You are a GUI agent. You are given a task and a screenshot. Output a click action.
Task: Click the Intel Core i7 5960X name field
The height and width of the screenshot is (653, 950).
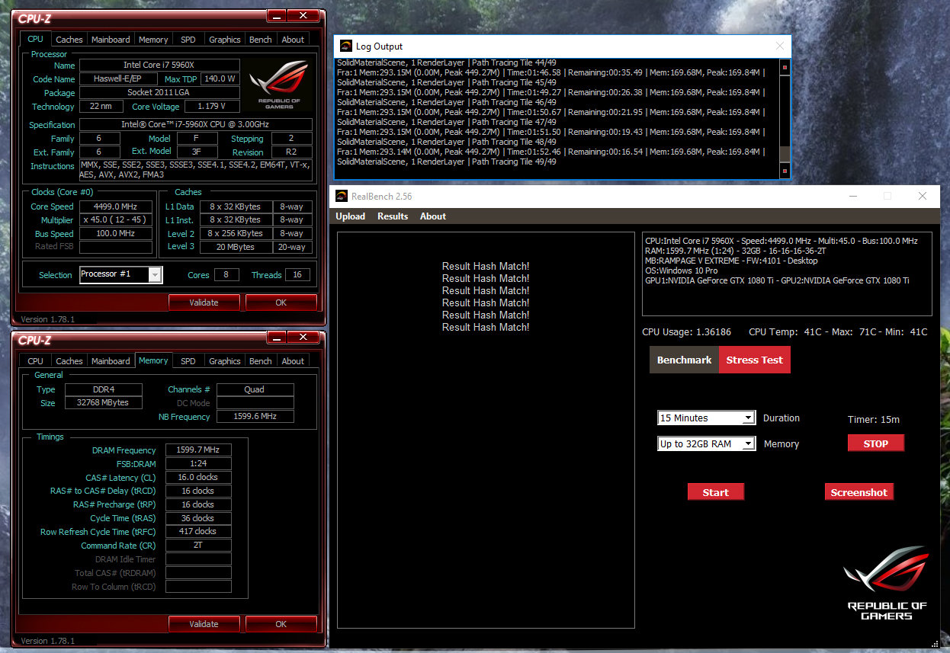159,66
